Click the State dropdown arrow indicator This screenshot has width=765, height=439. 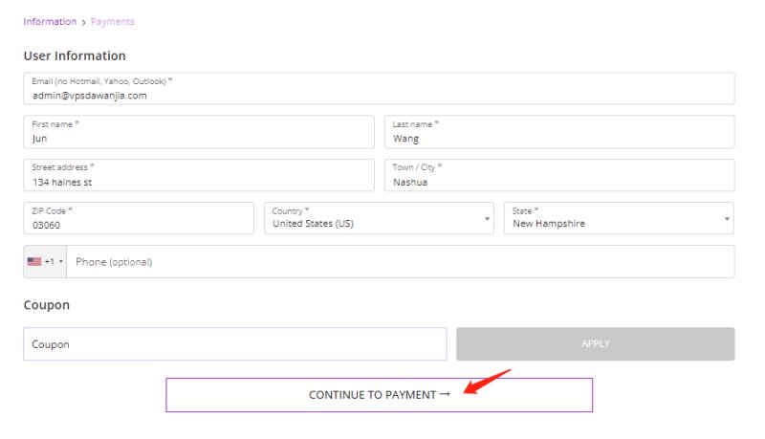pyautogui.click(x=727, y=218)
